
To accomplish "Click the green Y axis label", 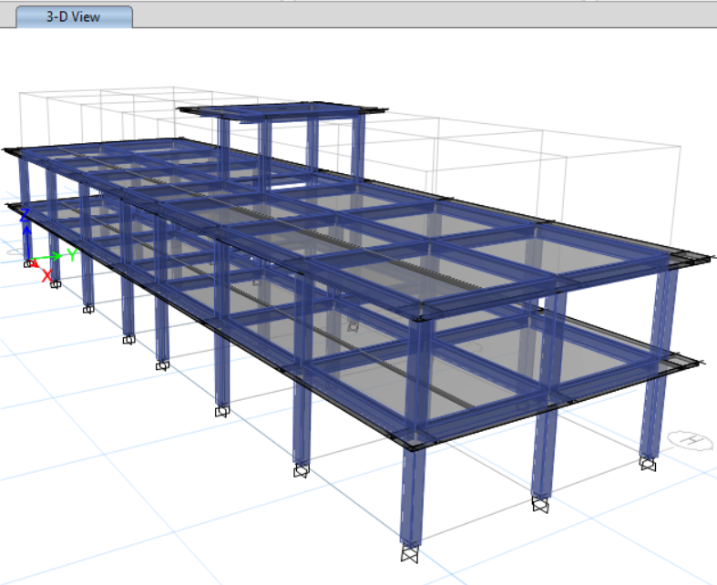I will [x=72, y=255].
